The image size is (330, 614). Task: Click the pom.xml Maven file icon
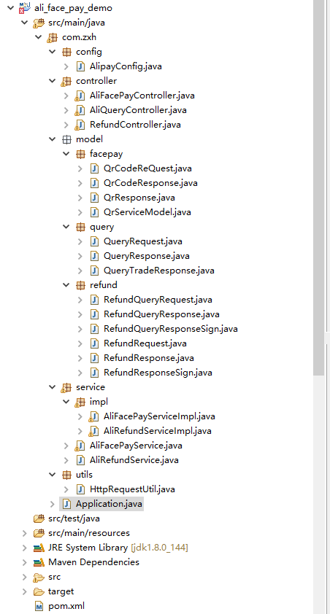click(x=39, y=606)
